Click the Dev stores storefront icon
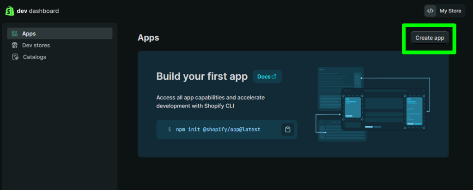473x190 pixels. click(14, 45)
